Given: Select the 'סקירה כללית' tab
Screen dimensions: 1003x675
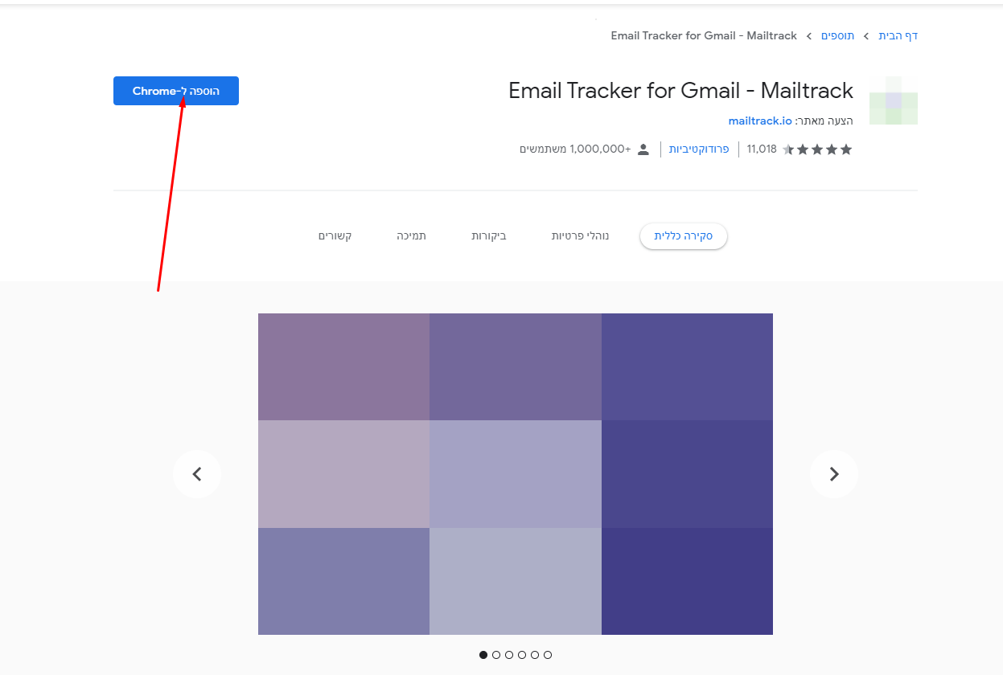Looking at the screenshot, I should coord(684,236).
